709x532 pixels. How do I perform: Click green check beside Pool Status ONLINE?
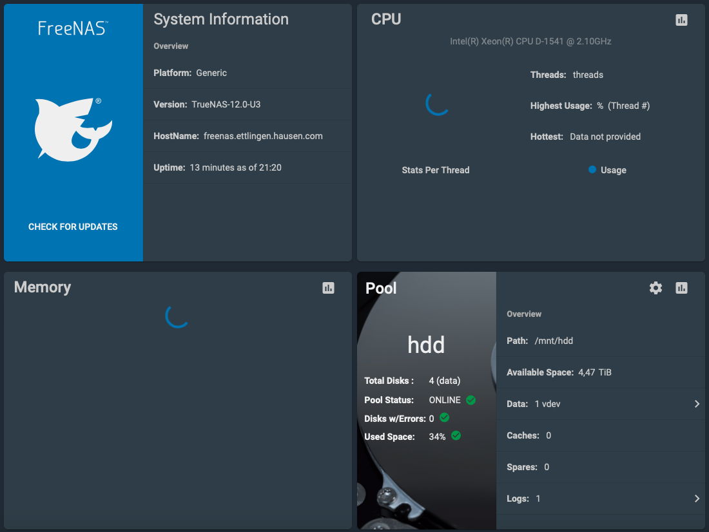471,400
